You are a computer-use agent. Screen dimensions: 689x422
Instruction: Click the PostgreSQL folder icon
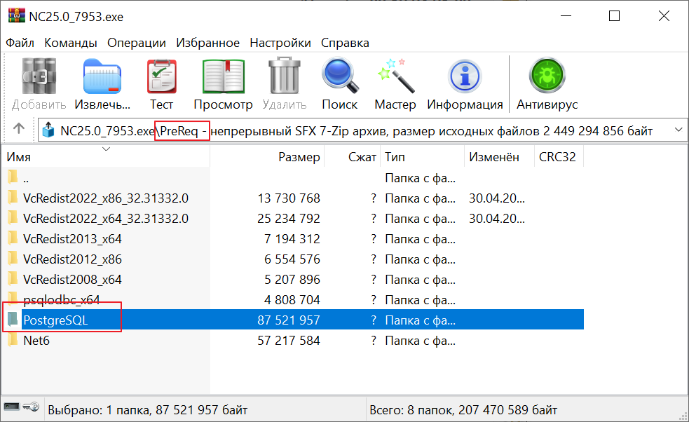13,319
